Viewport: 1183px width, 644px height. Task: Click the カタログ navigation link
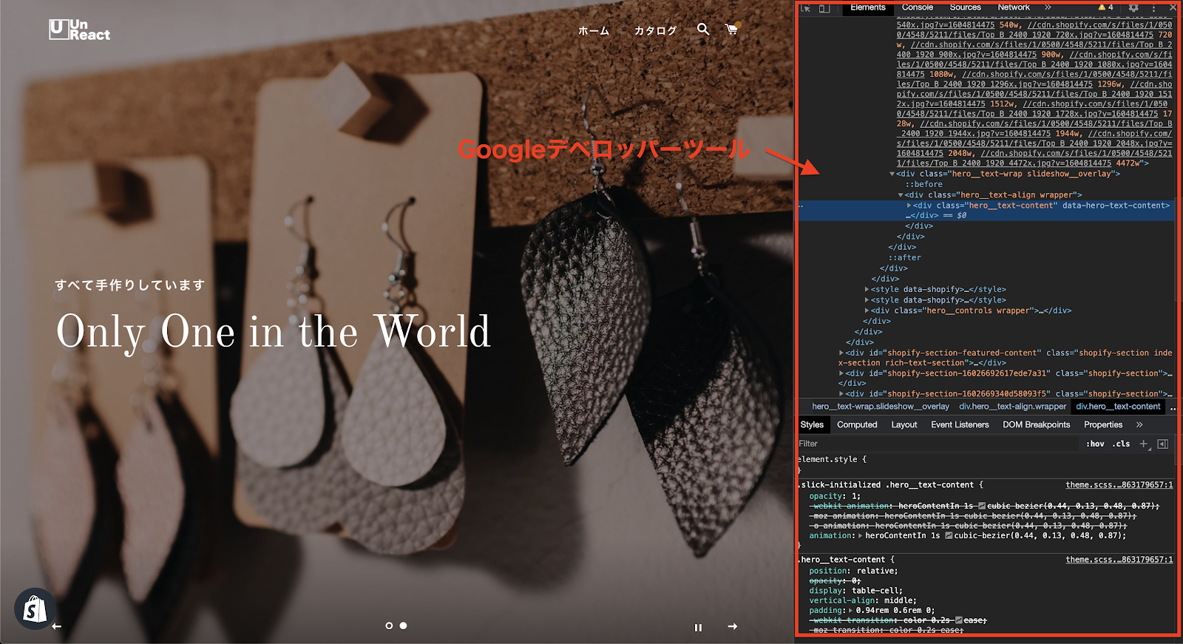(x=655, y=30)
